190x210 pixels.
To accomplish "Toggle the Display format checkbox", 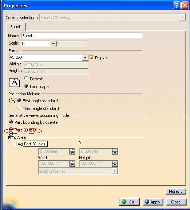I will 92,57.
